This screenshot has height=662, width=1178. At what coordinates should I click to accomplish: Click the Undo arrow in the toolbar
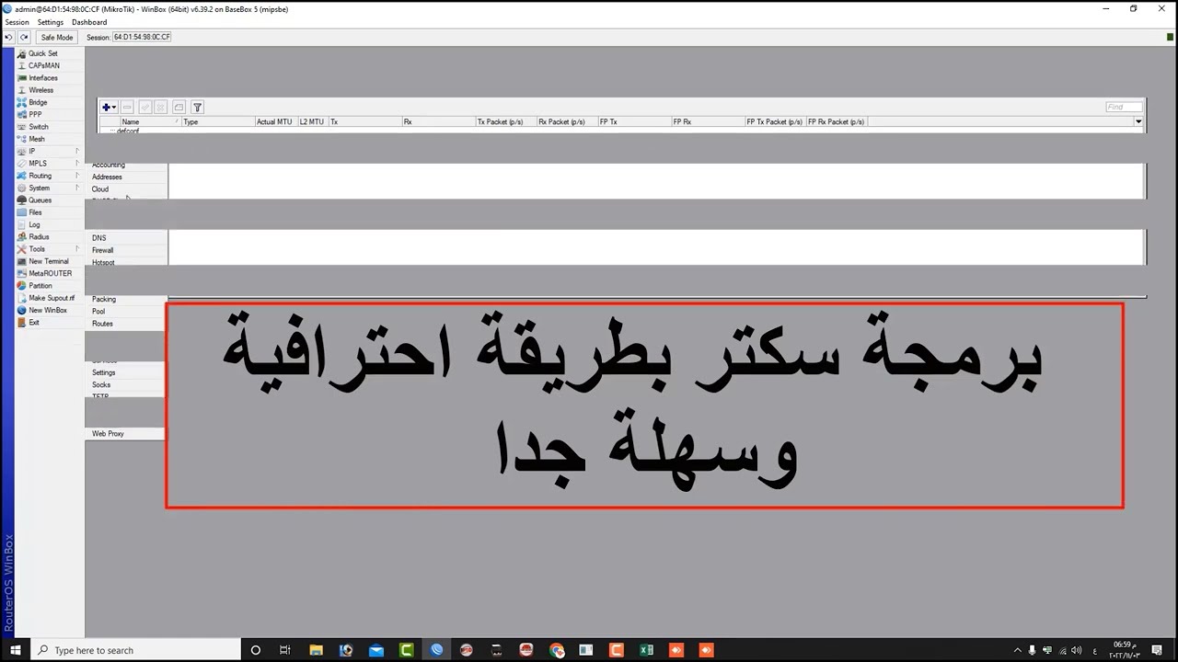point(9,37)
